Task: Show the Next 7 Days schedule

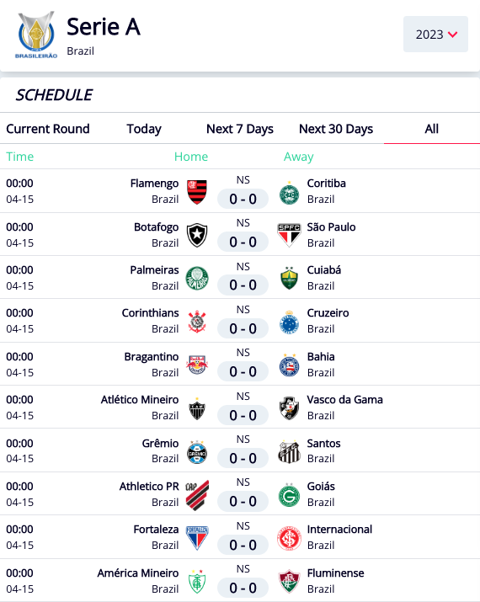Action: click(240, 129)
